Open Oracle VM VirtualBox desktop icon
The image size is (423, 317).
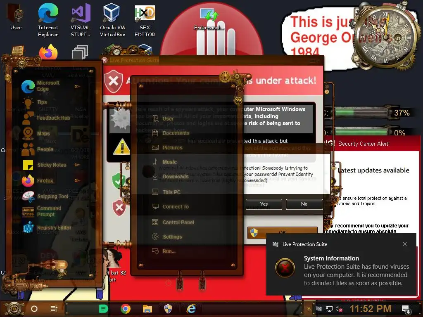click(x=112, y=20)
